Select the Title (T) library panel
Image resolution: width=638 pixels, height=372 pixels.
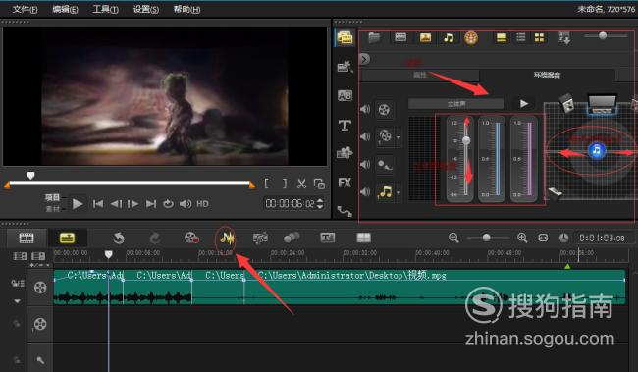pos(345,125)
